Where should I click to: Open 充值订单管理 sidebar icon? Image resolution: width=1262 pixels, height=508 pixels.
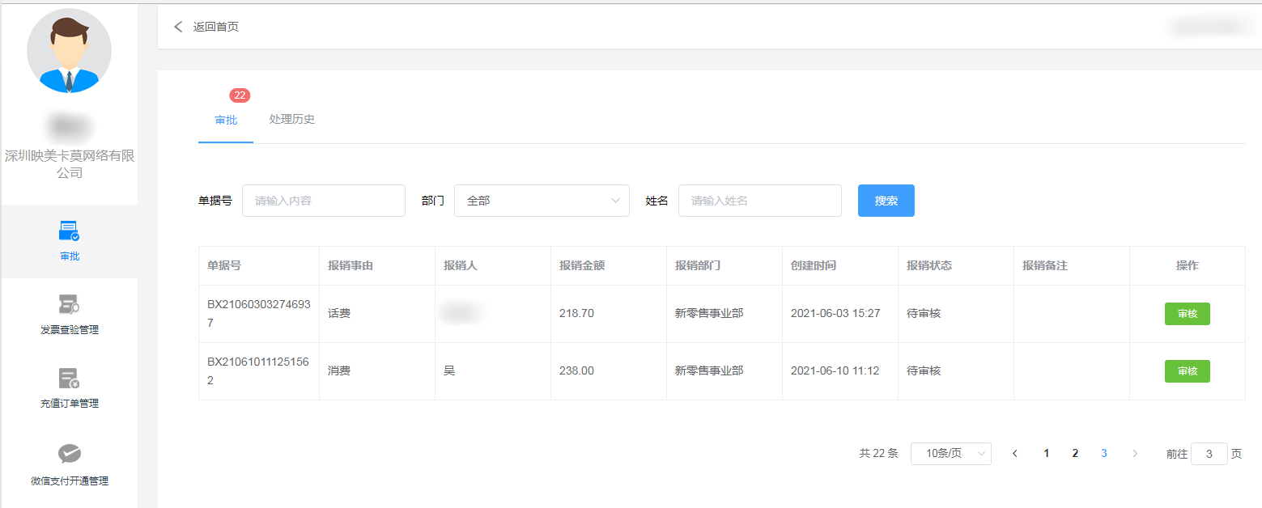pyautogui.click(x=70, y=379)
